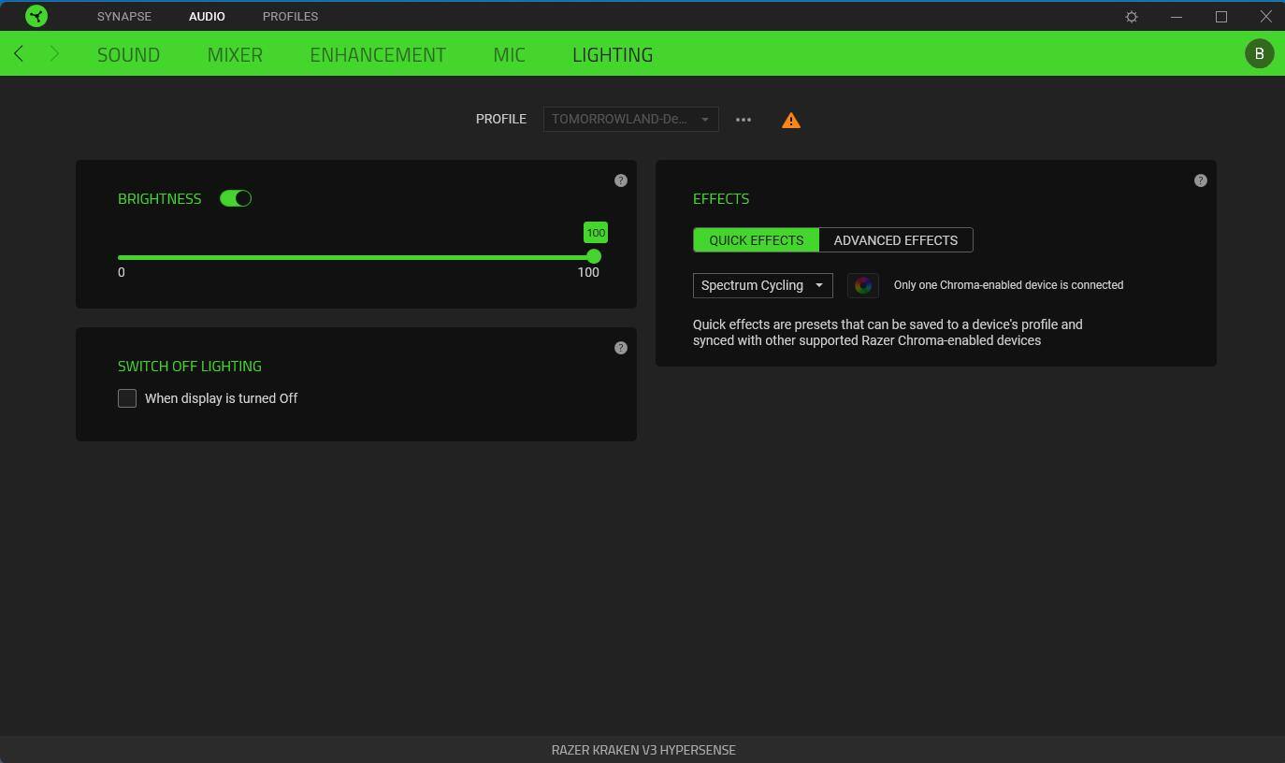Open the settings gear icon

(x=1132, y=17)
